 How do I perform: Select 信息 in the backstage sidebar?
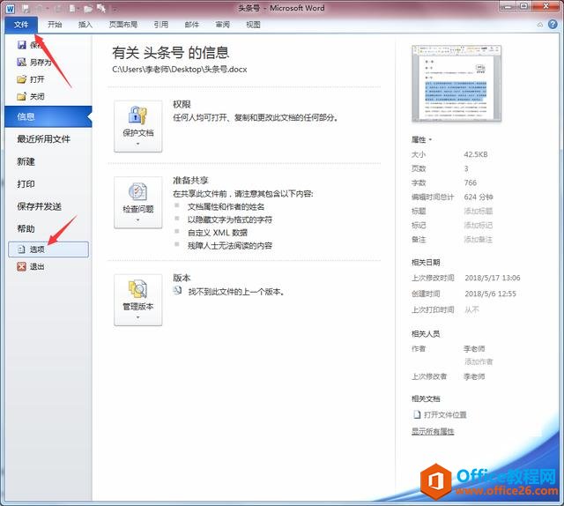pos(48,116)
